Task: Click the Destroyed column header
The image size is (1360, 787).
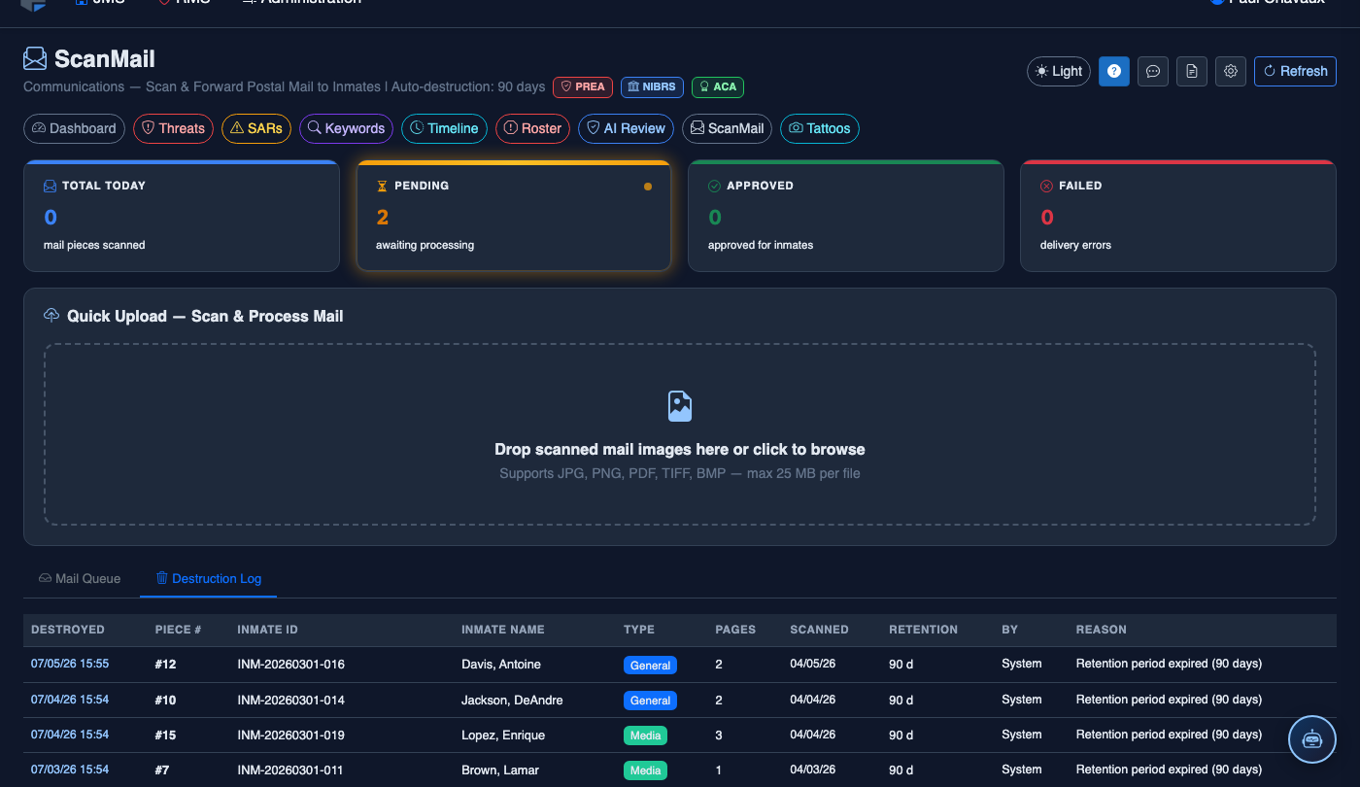Action: (67, 630)
